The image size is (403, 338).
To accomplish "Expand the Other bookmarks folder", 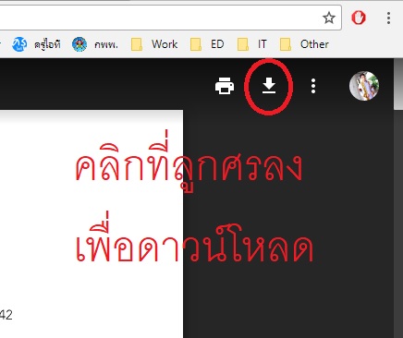I will pyautogui.click(x=304, y=44).
